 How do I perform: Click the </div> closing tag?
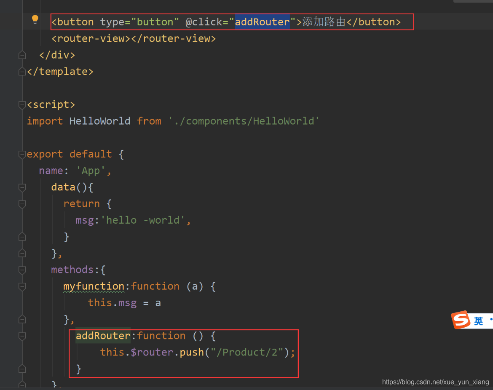coord(57,55)
